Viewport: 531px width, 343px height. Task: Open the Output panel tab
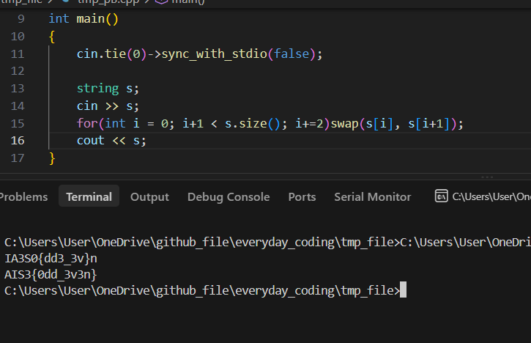[149, 197]
